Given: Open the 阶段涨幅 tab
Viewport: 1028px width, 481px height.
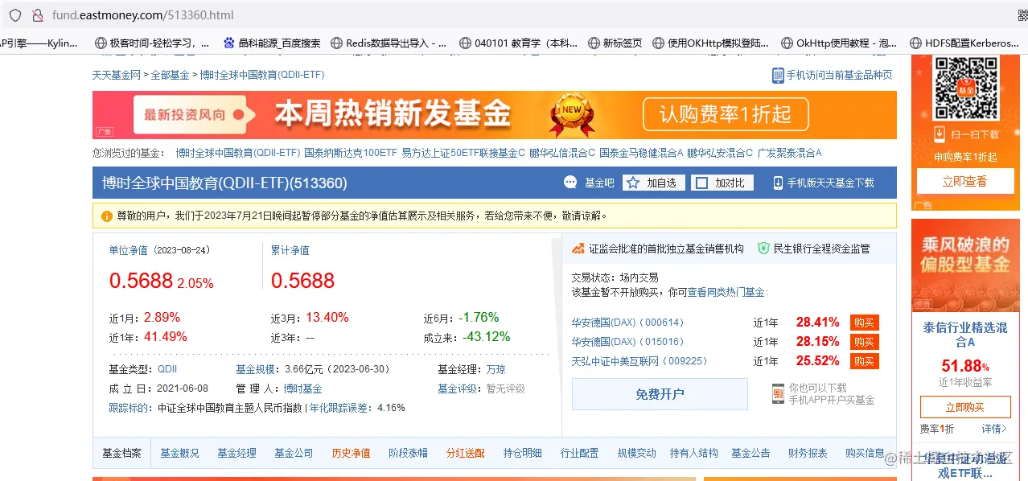Looking at the screenshot, I should [408, 453].
